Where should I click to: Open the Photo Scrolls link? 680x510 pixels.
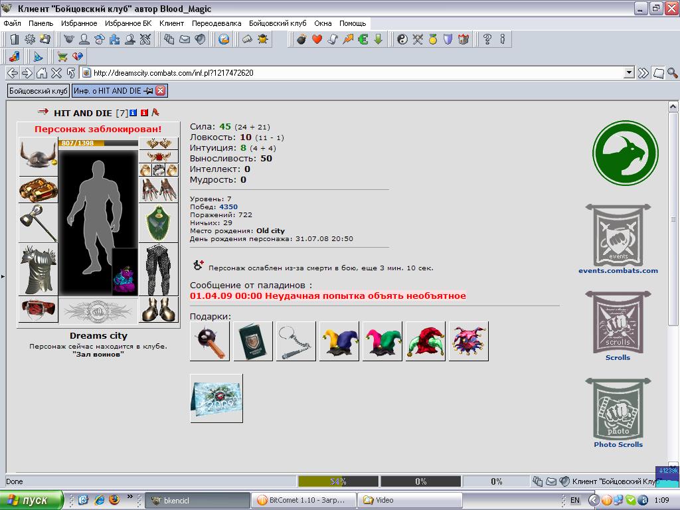618,444
